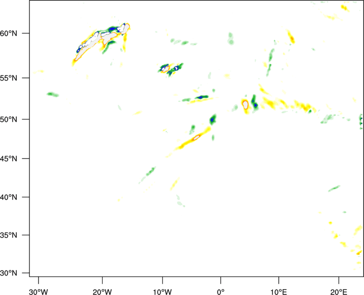The height and width of the screenshot is (295, 364).
Task: Click the 20°E longitude label
Action: 339,292
